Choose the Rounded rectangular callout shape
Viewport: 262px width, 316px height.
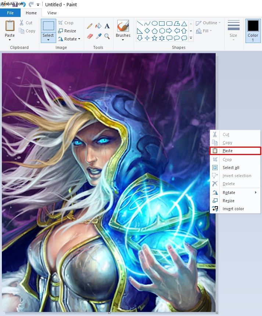(x=169, y=38)
